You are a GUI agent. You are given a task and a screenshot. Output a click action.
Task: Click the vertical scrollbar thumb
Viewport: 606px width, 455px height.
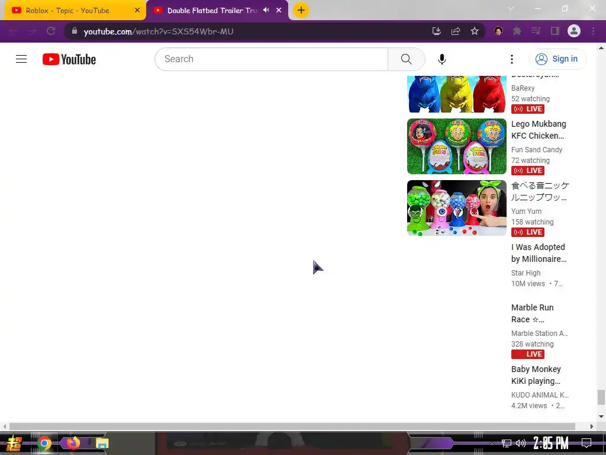click(601, 397)
